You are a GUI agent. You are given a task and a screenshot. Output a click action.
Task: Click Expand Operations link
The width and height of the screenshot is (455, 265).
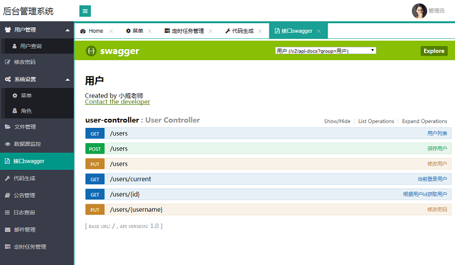coord(424,121)
